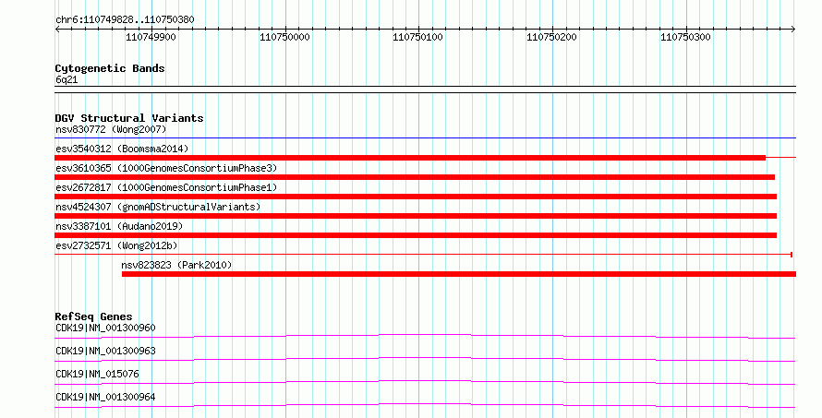Open CDK19|NM_001300964 transcript label
The width and height of the screenshot is (822, 418).
pyautogui.click(x=105, y=397)
